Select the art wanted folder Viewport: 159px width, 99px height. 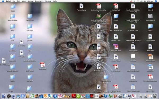[x=30, y=16]
